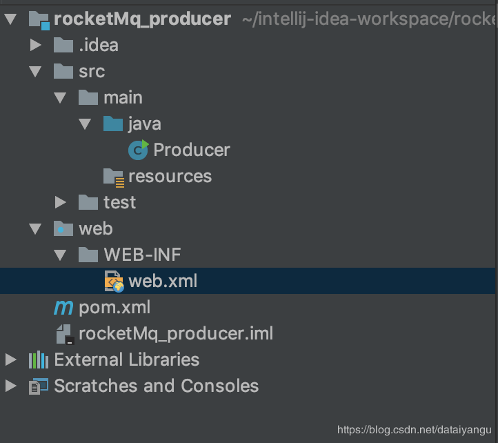Click the Producer runnable class icon
This screenshot has height=443, width=498.
coord(138,150)
